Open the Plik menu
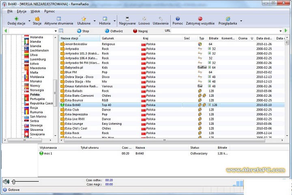292x195 pixels. point(10,11)
